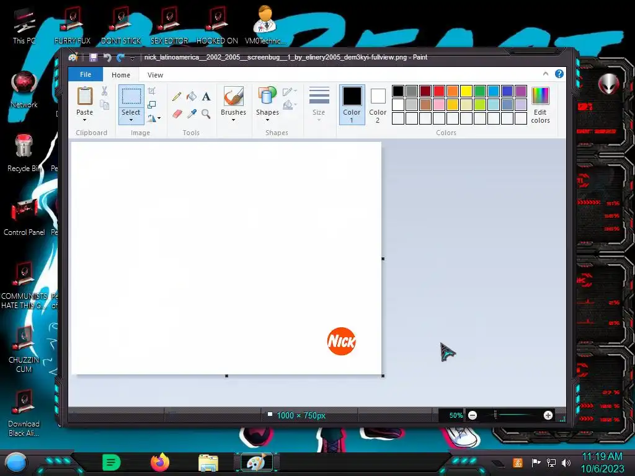Open the Recycle Bin desktop icon
Image resolution: width=635 pixels, height=476 pixels.
(24, 153)
